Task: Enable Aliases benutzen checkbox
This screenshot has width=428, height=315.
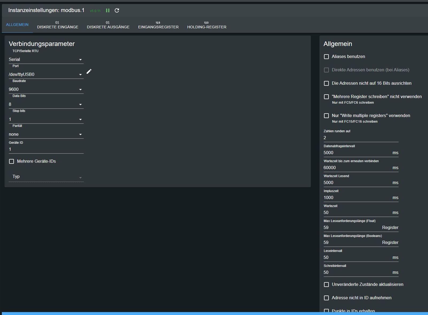Action: pyautogui.click(x=326, y=57)
